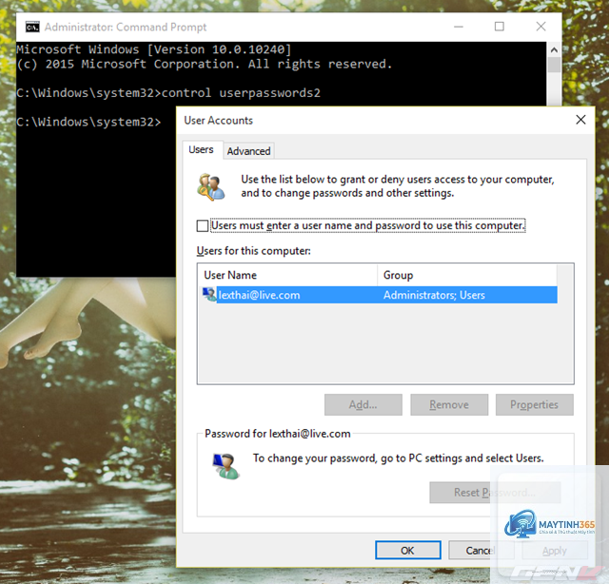Close the User Accounts dialog
Viewport: 609px width, 584px height.
pos(580,120)
